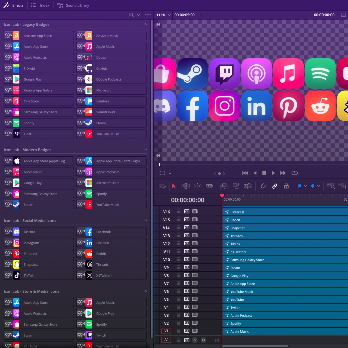Activate the Trim edit mode tool
Viewport: 348px width, 348px height.
pyautogui.click(x=186, y=186)
